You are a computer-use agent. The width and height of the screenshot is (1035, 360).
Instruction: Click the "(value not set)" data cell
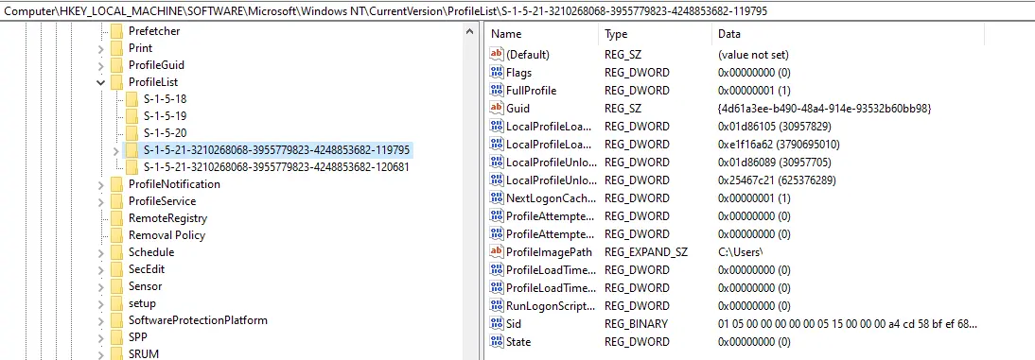click(753, 55)
